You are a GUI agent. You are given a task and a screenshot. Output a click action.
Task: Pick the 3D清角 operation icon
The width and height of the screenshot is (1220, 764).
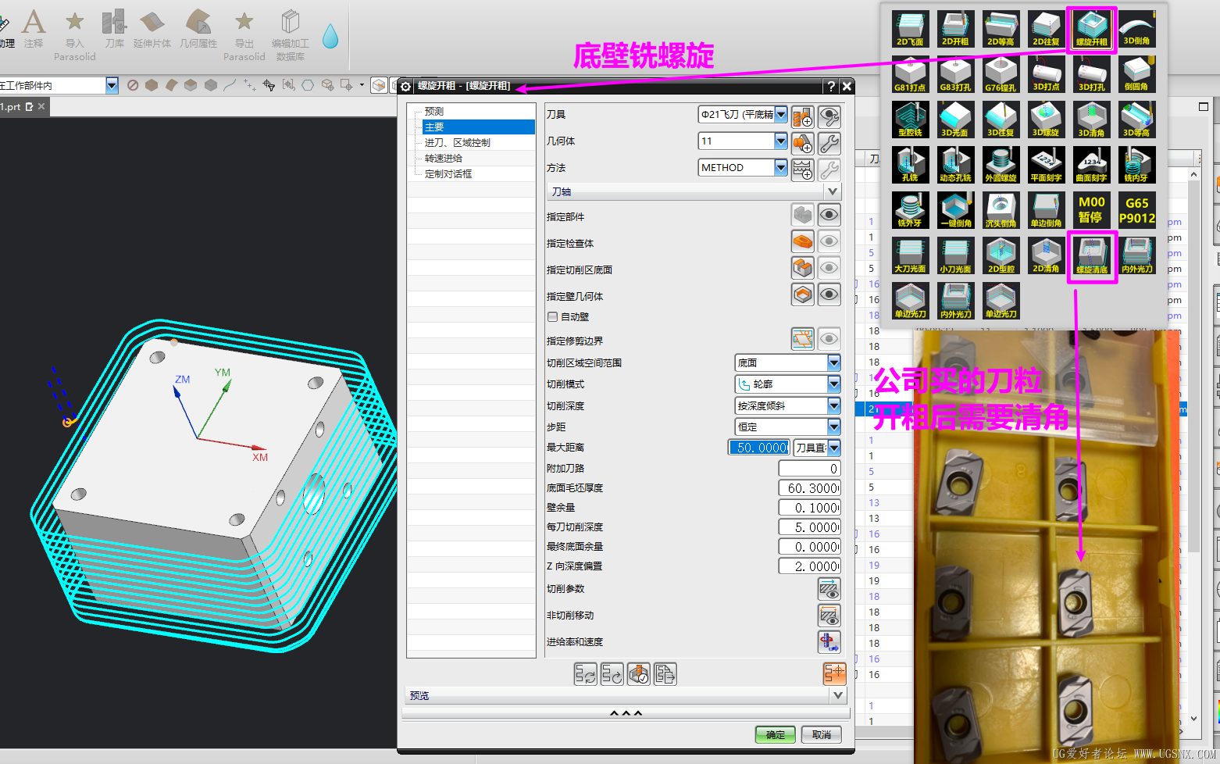click(1092, 120)
